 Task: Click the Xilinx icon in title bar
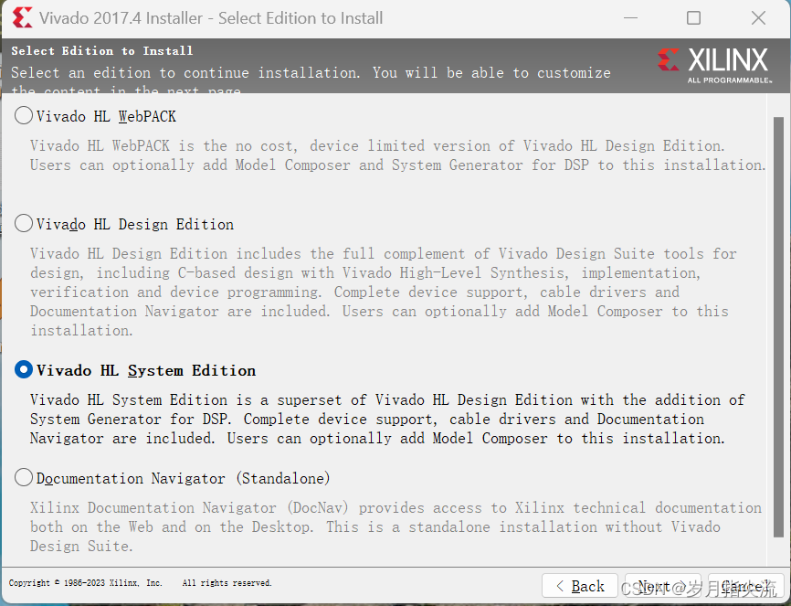(22, 17)
